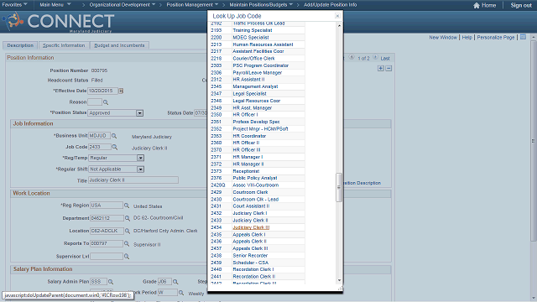Click the Location lookup magnifier icon
This screenshot has height=302, width=537.
point(128,232)
